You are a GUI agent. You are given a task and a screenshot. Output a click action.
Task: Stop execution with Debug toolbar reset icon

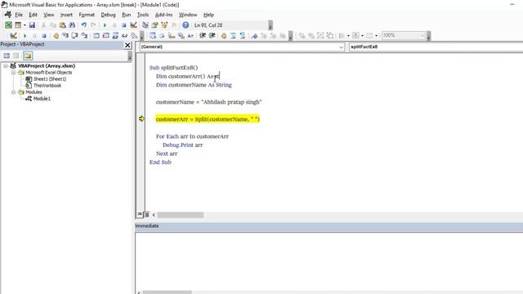(x=43, y=35)
